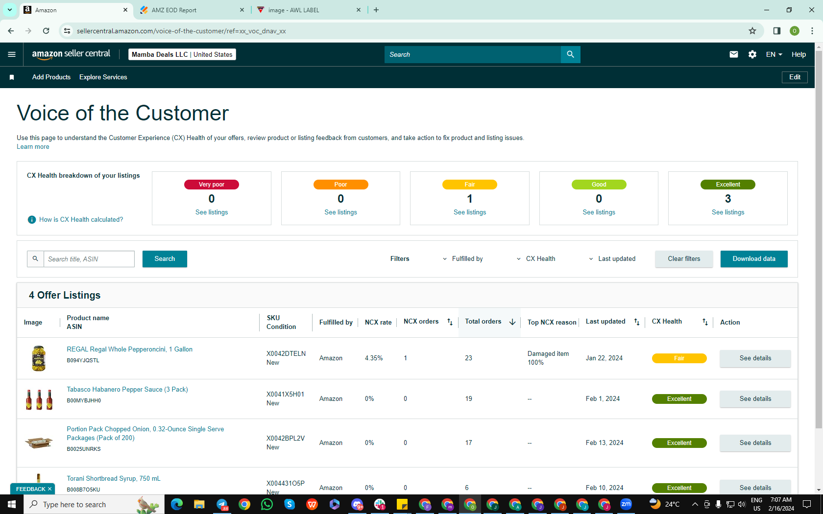The height and width of the screenshot is (514, 823).
Task: Reload the page in browser
Action: point(46,31)
